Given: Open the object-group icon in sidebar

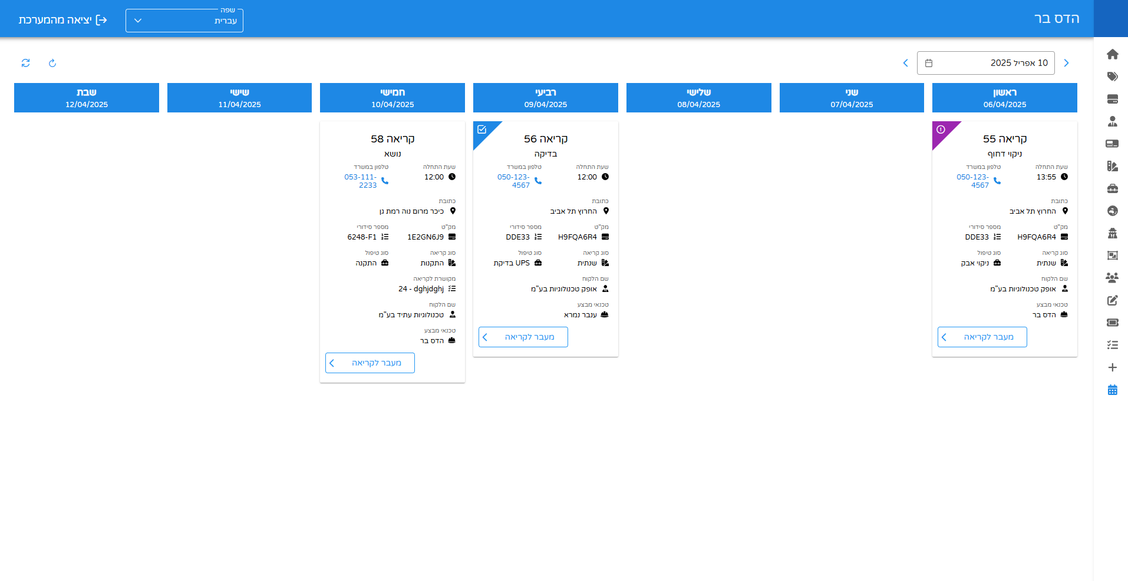Looking at the screenshot, I should pos(1112,255).
